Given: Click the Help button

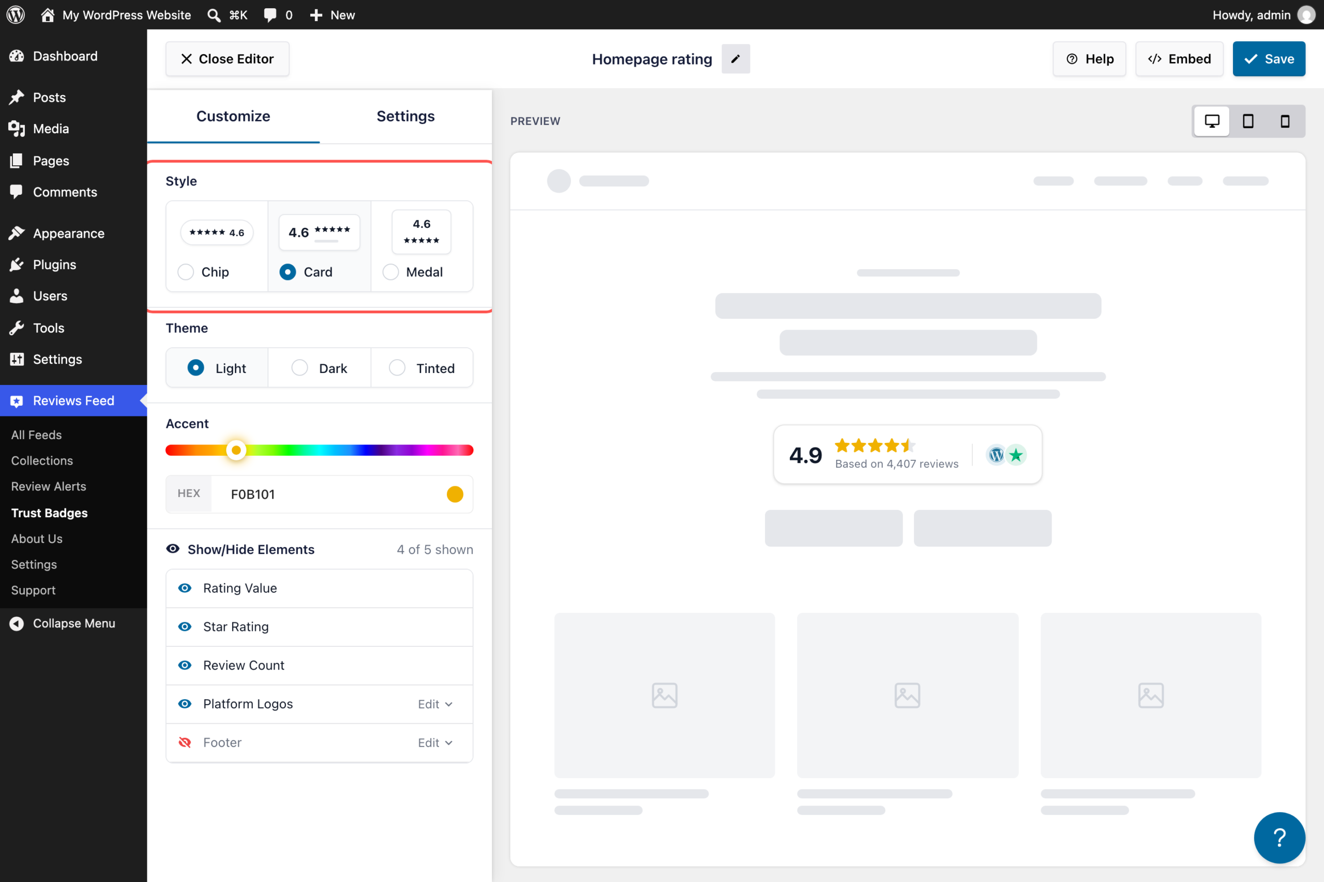Looking at the screenshot, I should coord(1089,59).
